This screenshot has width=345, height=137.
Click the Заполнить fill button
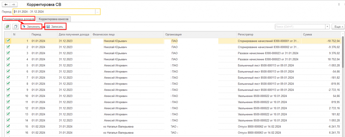pos(31,27)
